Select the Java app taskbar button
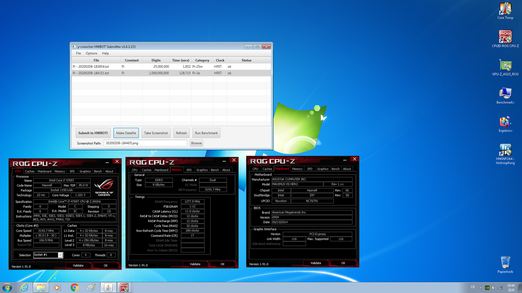This screenshot has height=293, width=522. [x=108, y=288]
